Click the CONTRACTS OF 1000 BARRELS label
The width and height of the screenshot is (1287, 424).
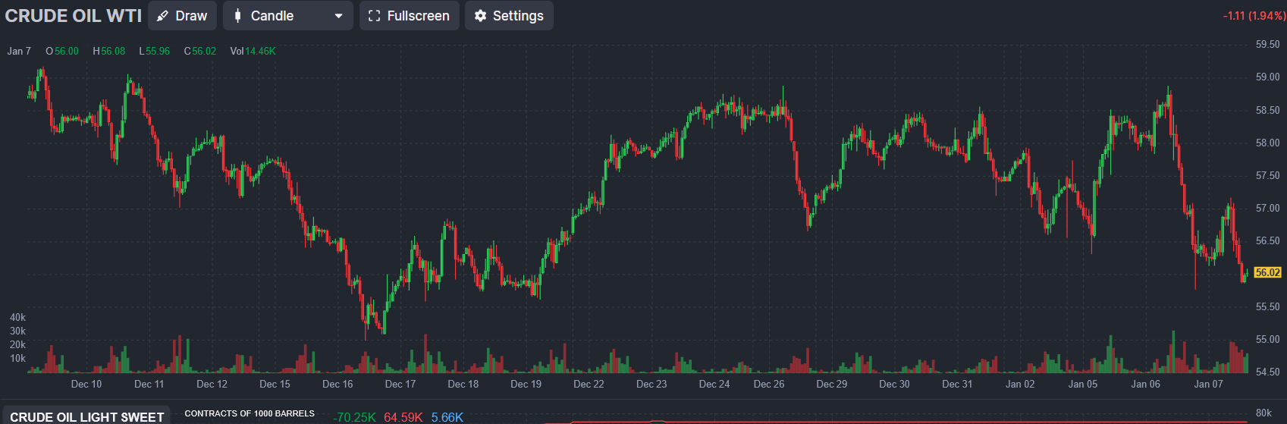(x=250, y=413)
